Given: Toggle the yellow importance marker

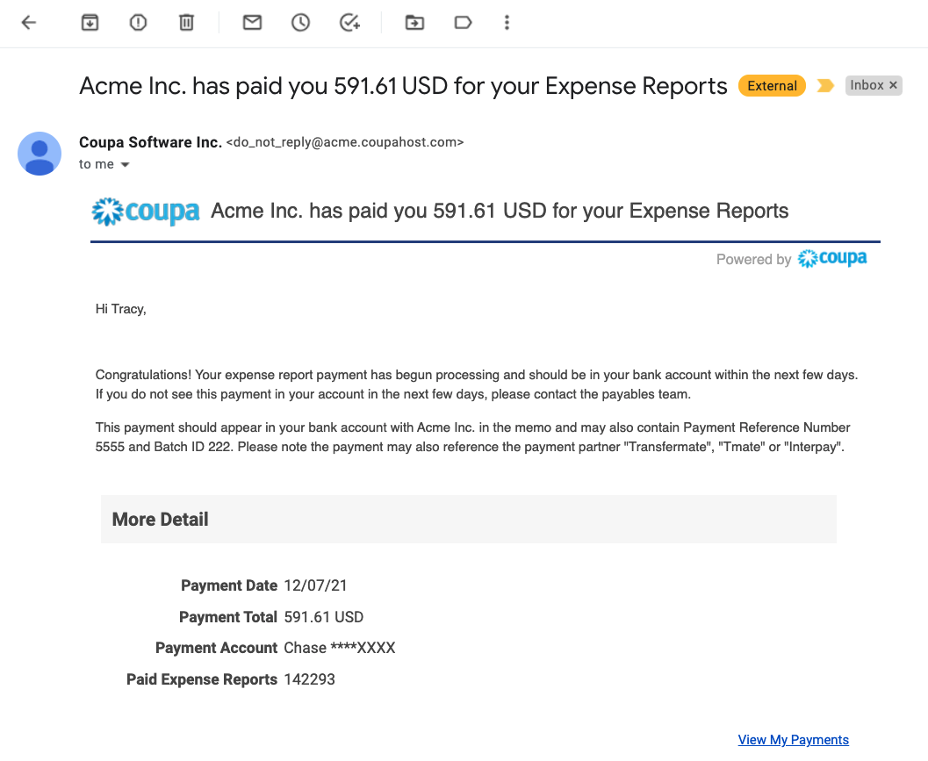Looking at the screenshot, I should click(x=825, y=86).
